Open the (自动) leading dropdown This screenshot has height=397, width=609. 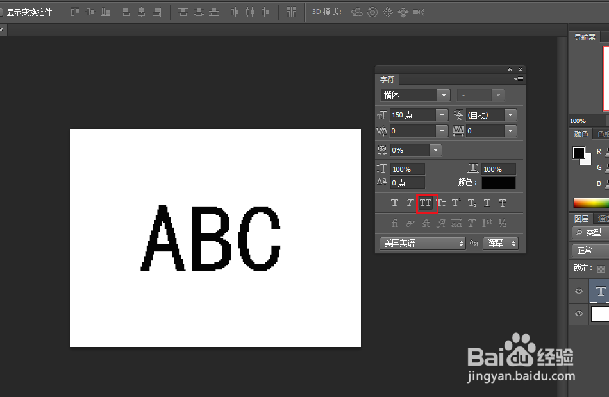click(x=510, y=115)
